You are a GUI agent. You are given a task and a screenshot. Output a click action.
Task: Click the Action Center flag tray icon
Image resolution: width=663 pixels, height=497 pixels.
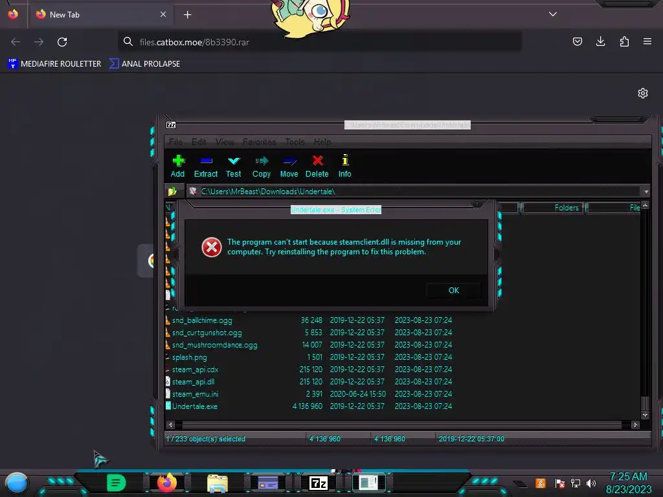[559, 483]
